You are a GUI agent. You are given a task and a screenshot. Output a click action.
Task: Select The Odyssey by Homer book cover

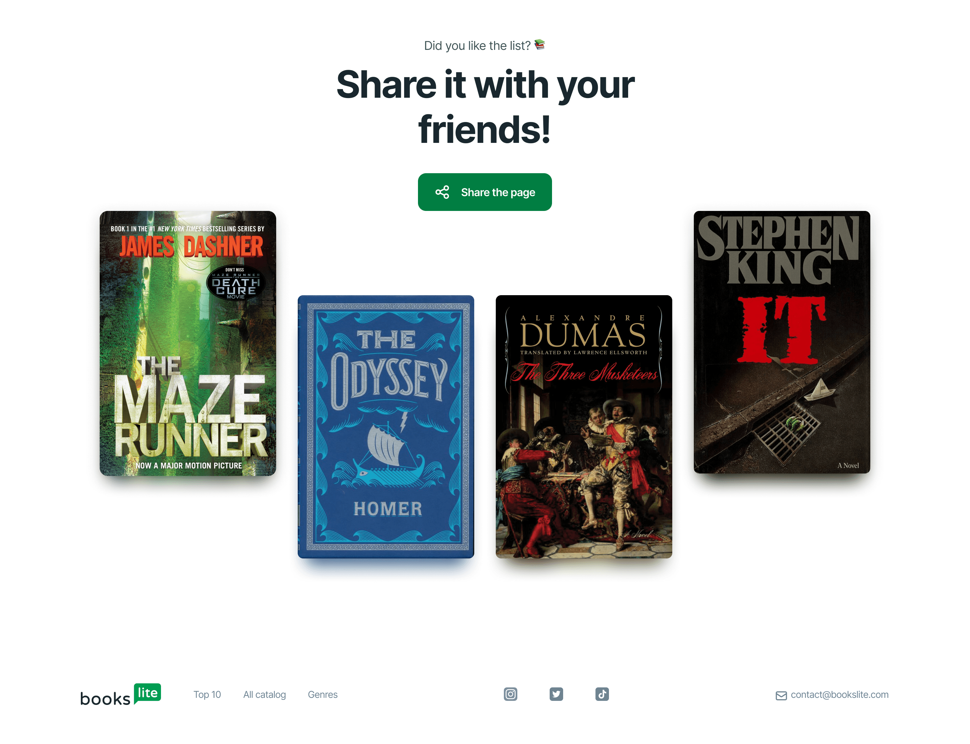[386, 427]
